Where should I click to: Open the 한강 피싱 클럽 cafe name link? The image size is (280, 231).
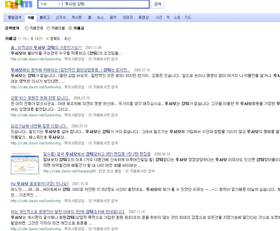110,171
